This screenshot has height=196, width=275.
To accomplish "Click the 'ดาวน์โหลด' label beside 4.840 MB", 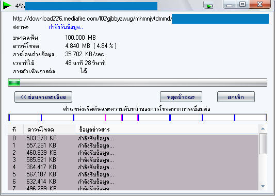I will [x=26, y=46].
